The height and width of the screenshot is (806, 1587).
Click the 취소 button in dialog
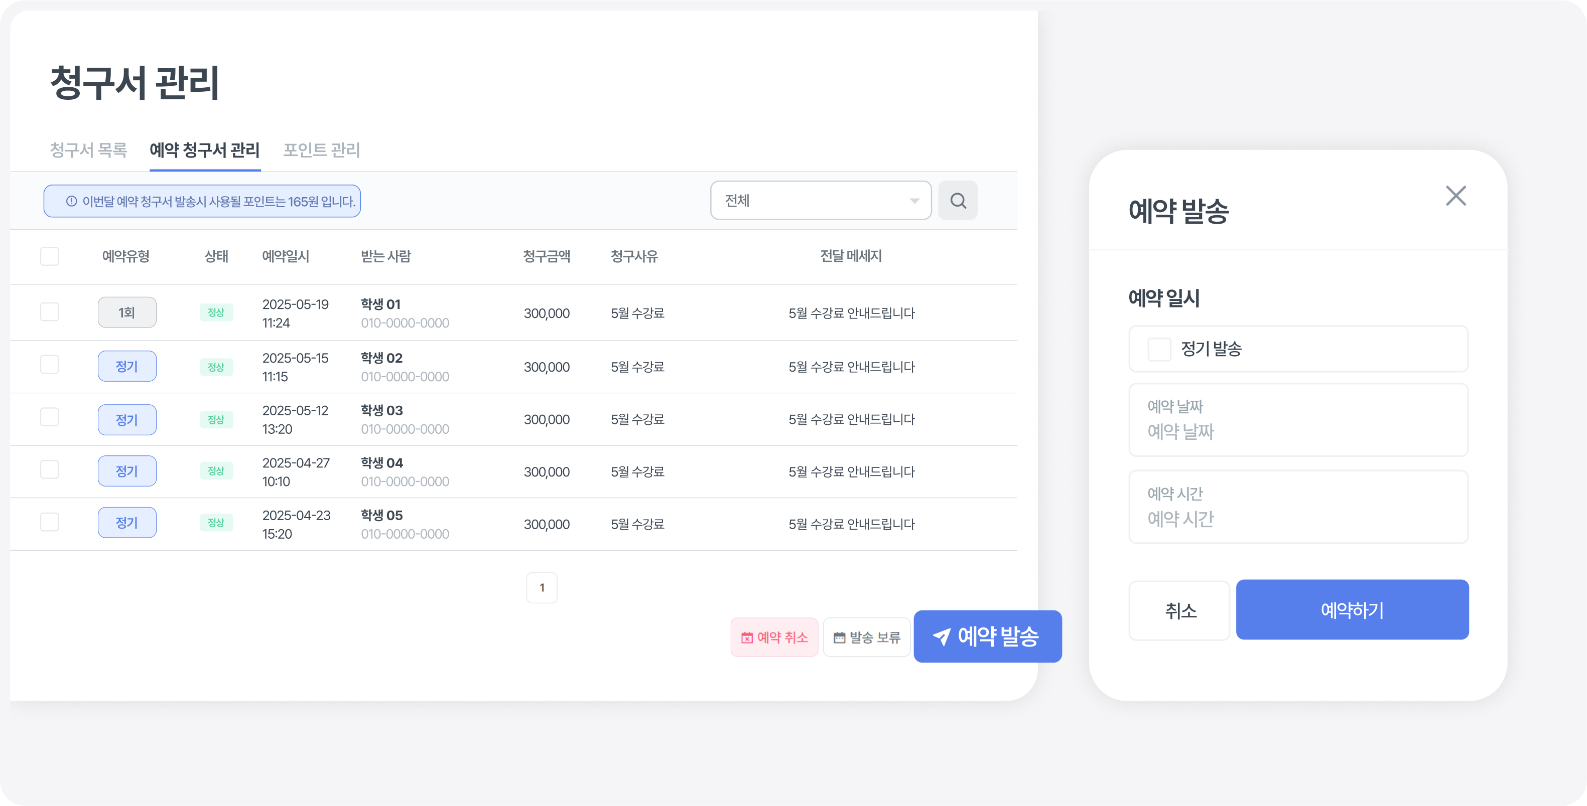1179,611
